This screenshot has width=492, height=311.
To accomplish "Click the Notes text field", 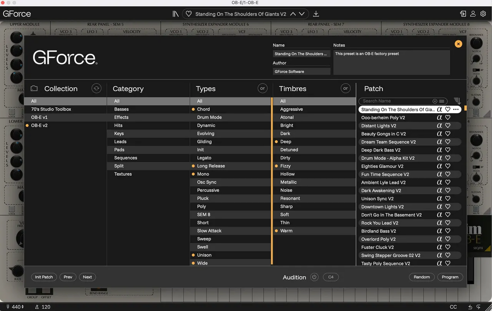I will [x=392, y=62].
